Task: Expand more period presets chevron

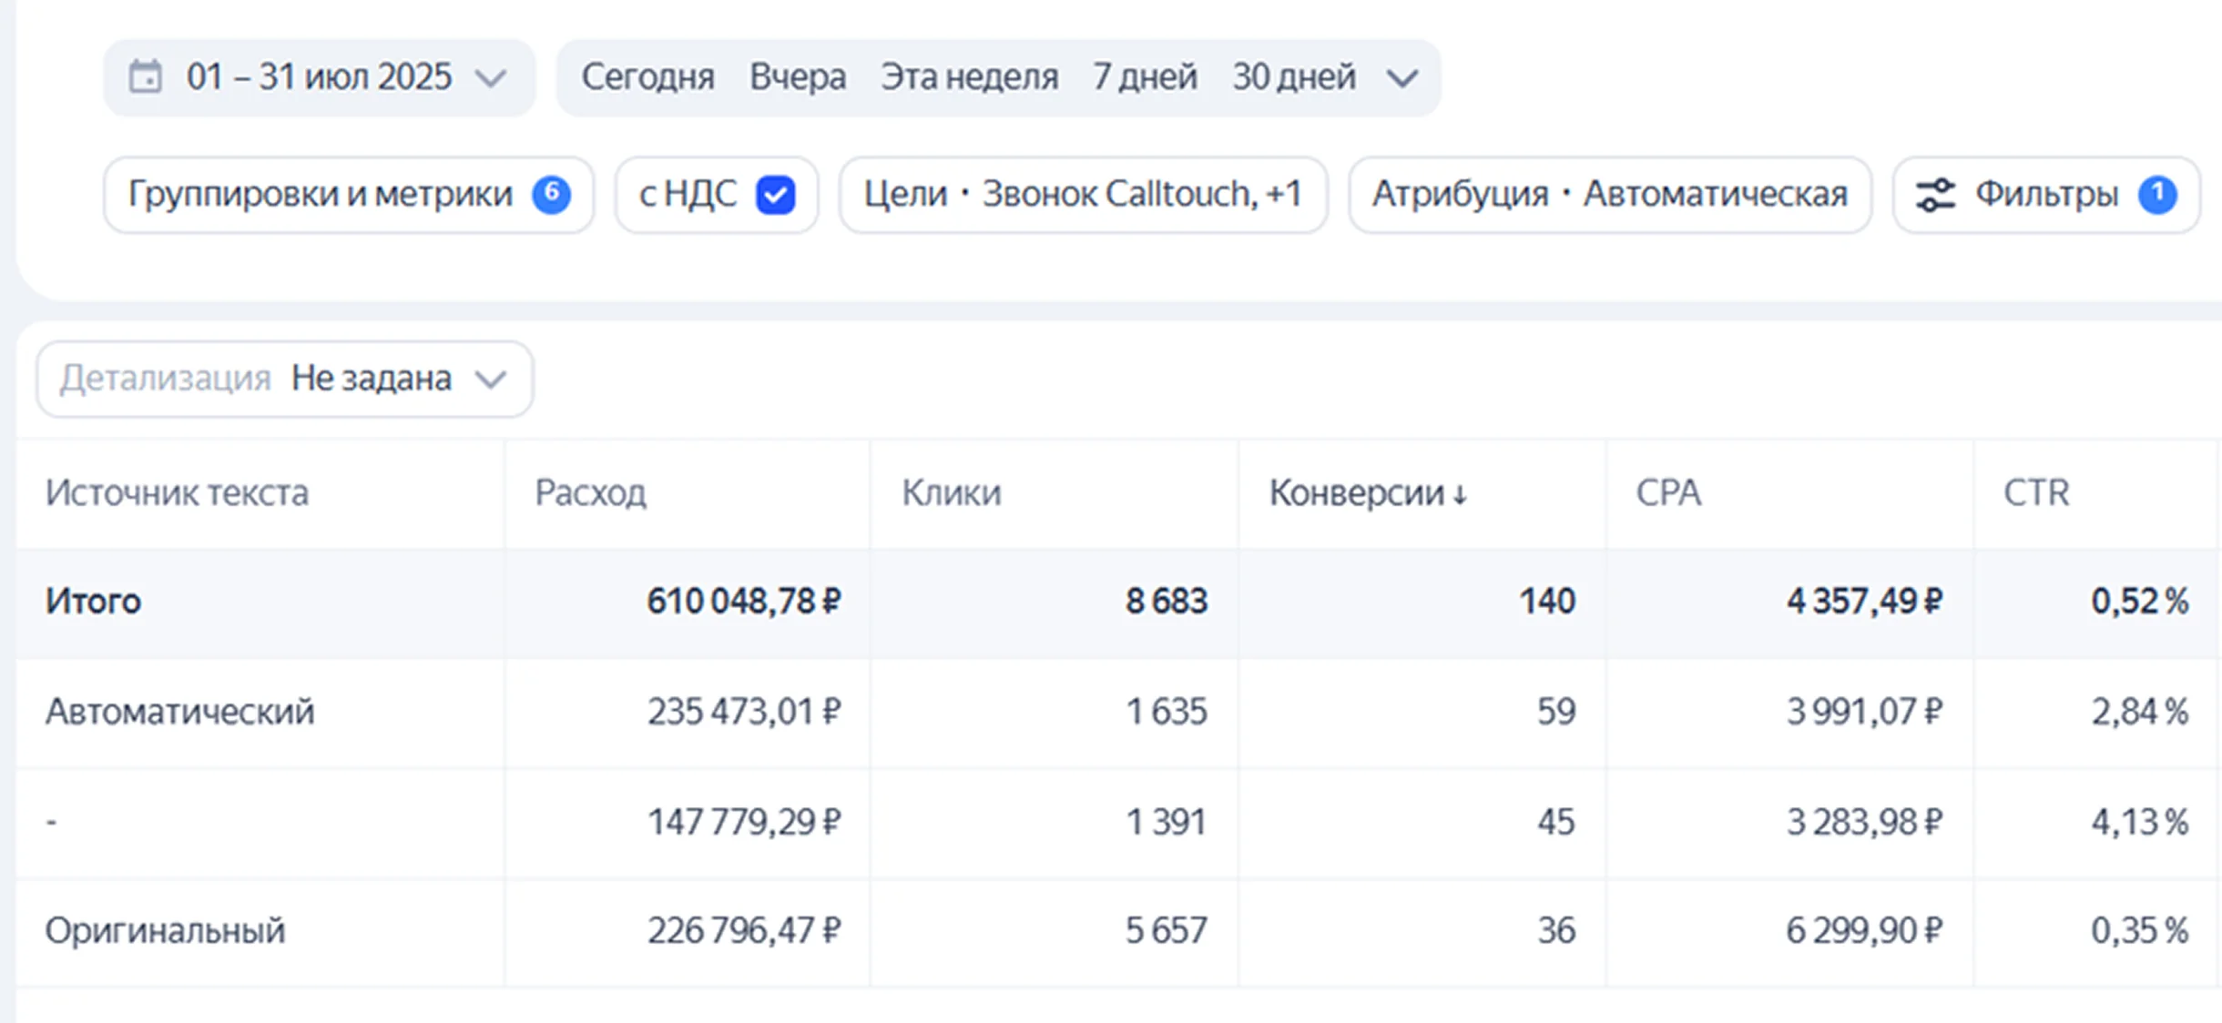Action: [1402, 78]
